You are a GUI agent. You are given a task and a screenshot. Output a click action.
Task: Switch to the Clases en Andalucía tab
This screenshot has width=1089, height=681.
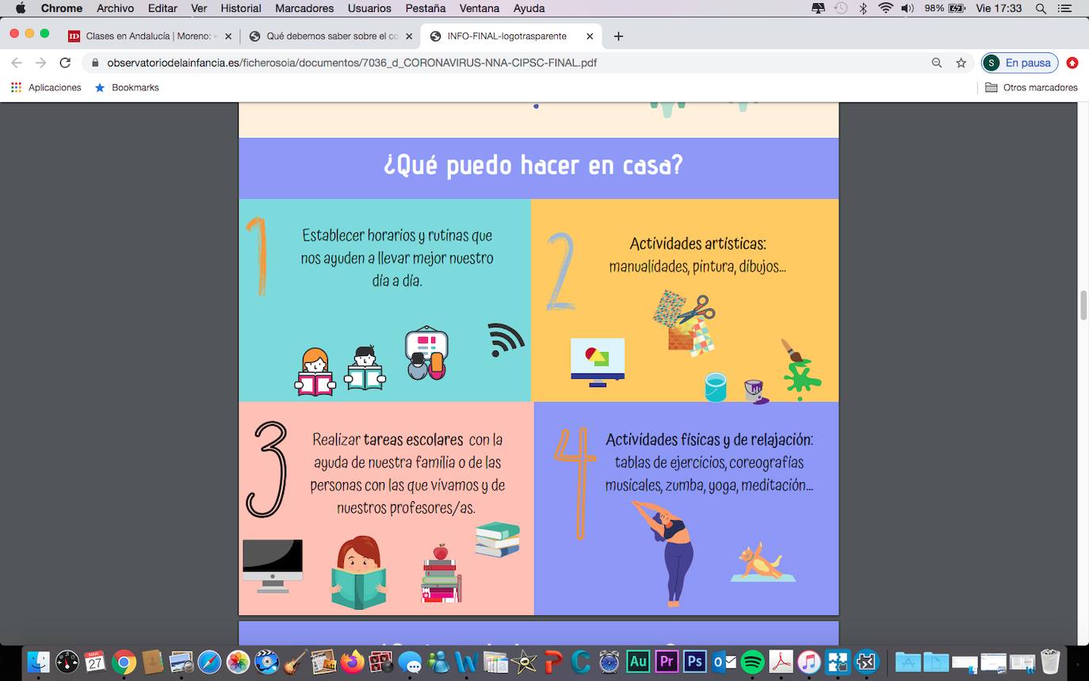point(147,36)
